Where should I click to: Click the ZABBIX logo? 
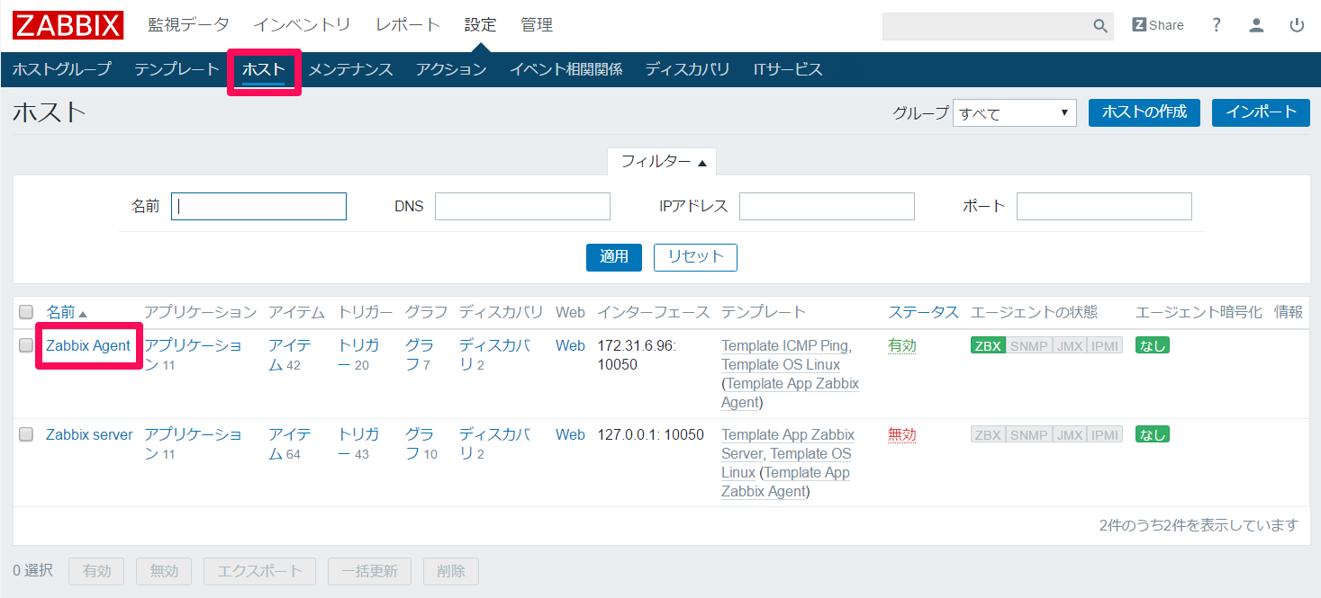point(68,25)
